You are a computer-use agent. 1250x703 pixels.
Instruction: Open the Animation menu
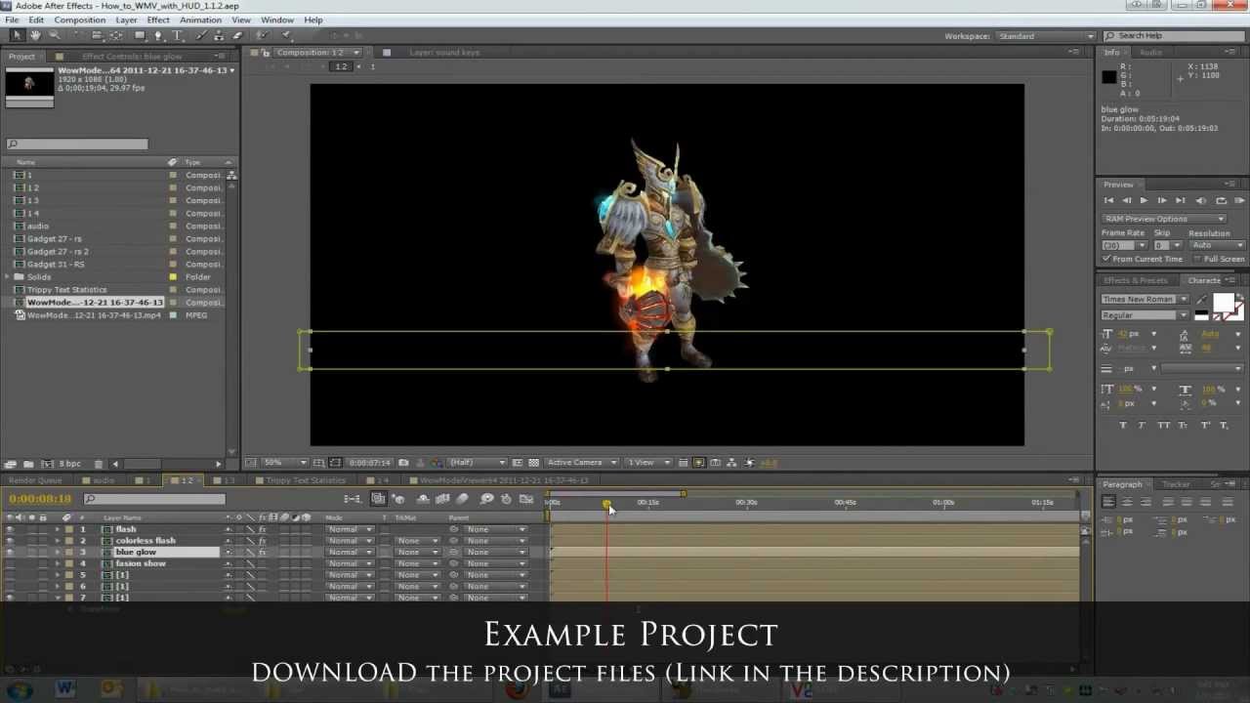click(x=200, y=20)
